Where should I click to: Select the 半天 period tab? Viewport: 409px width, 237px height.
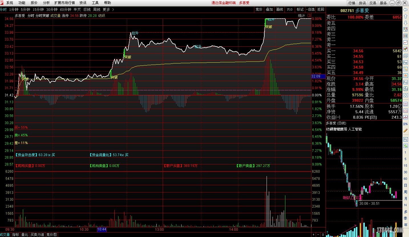pyautogui.click(x=77, y=9)
